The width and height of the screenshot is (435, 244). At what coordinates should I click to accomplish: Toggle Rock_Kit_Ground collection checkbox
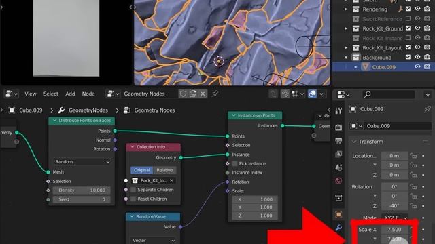[x=408, y=28]
